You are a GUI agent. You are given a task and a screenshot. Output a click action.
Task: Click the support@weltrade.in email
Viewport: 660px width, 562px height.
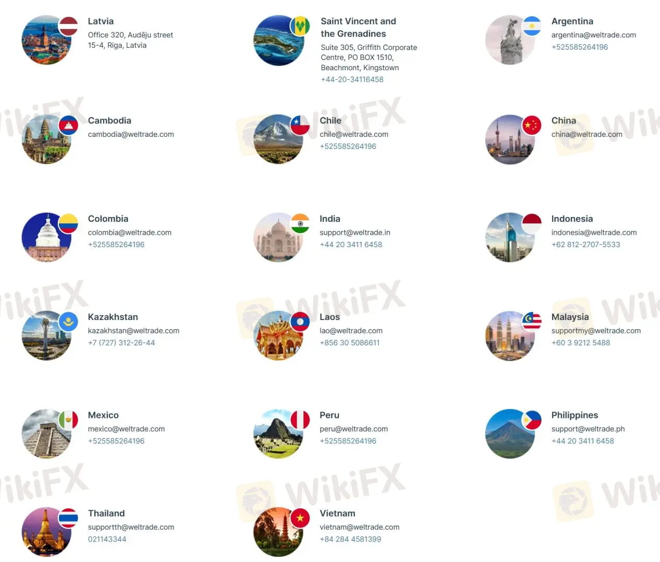tap(354, 233)
